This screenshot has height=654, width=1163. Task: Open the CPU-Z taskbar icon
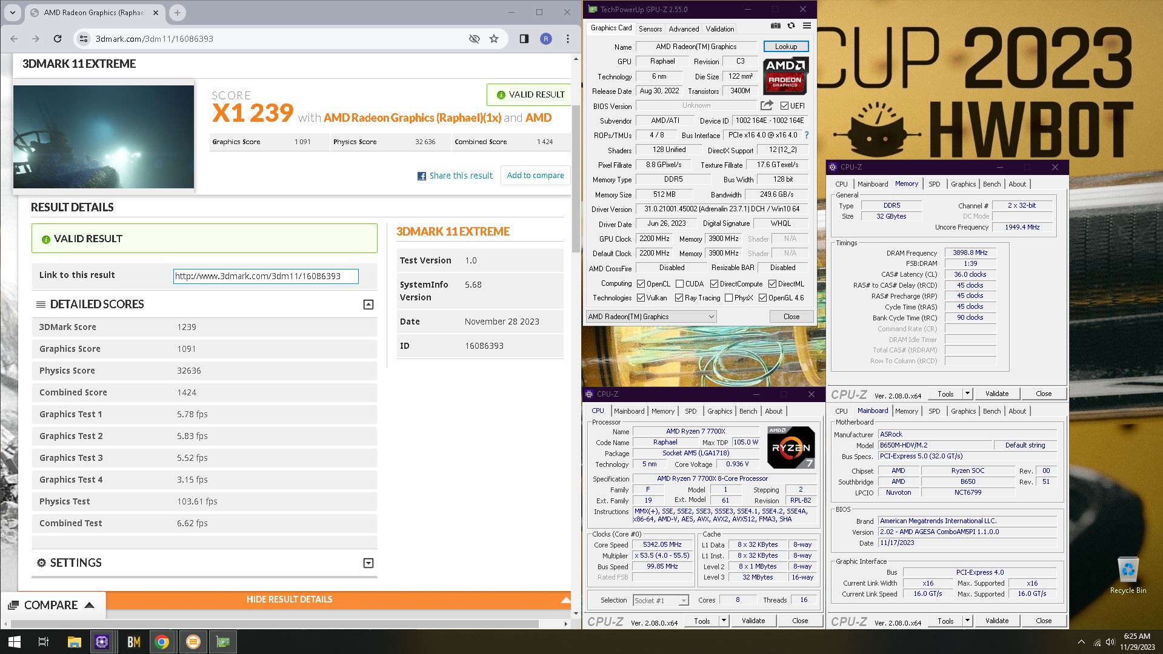tap(102, 642)
